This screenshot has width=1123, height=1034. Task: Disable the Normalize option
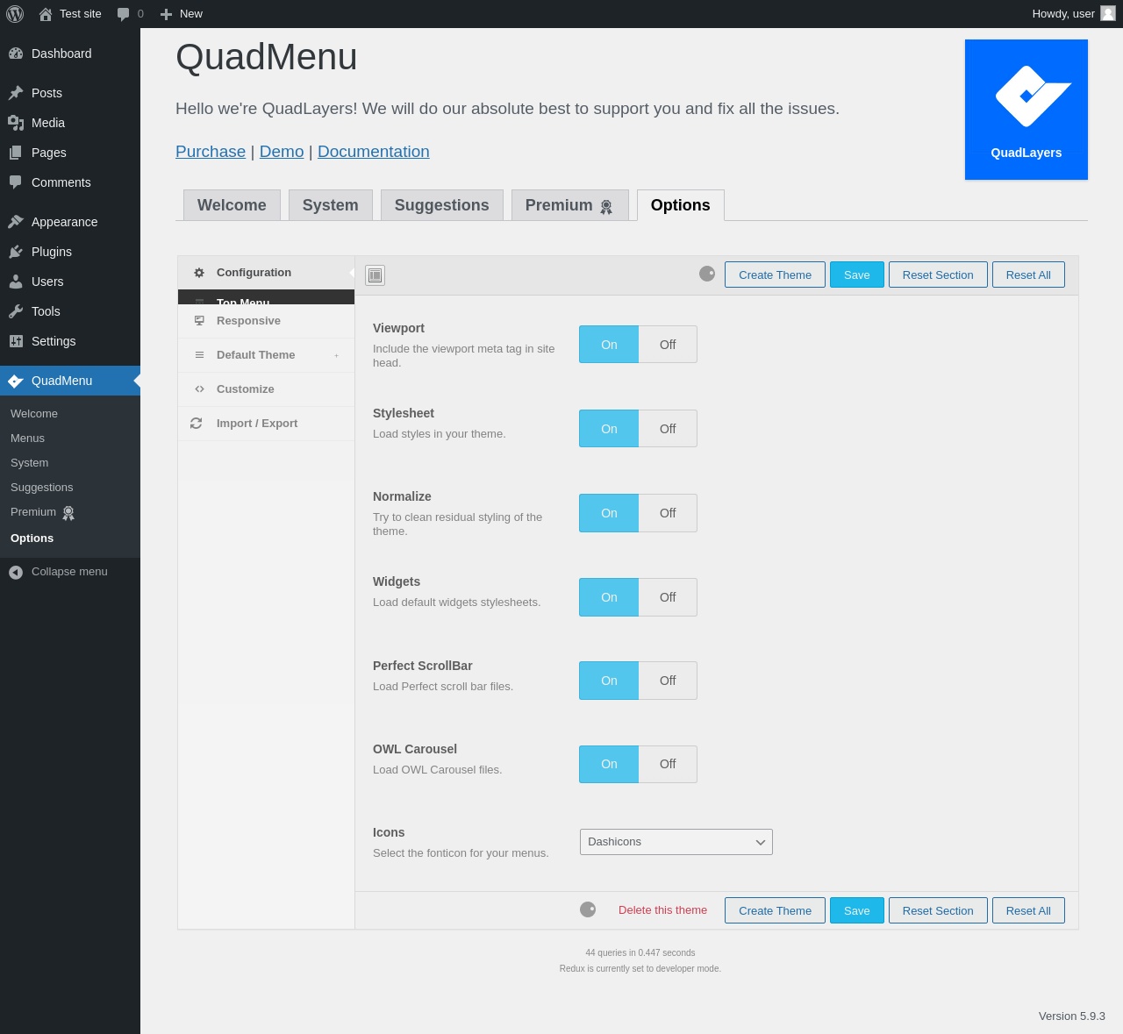668,513
